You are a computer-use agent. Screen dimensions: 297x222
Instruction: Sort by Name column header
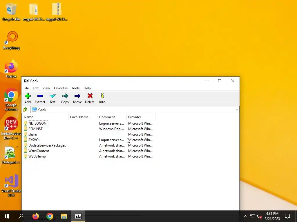click(x=46, y=117)
